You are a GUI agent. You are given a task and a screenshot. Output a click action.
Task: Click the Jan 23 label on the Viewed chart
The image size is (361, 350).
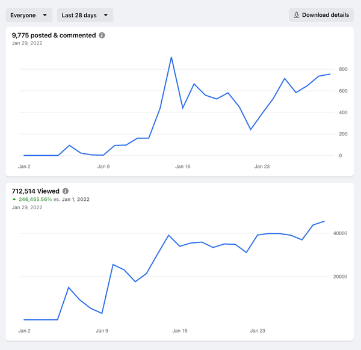[x=258, y=331]
